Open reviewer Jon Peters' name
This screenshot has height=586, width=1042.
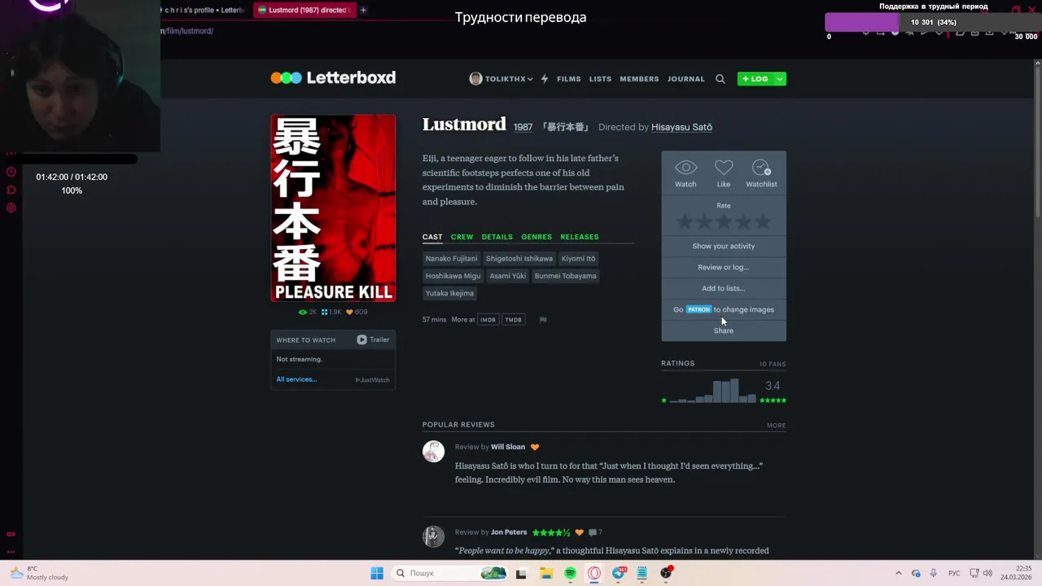click(509, 532)
